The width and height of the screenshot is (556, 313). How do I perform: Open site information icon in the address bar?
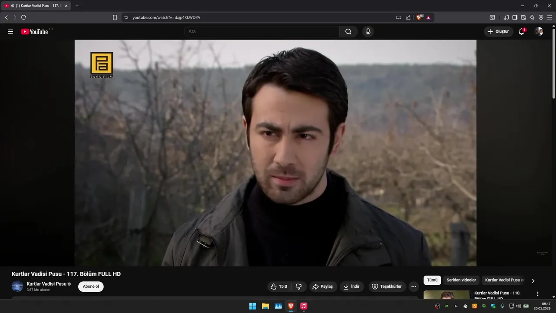tap(126, 17)
